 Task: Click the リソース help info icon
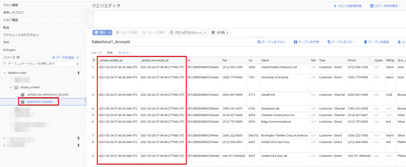(18, 57)
